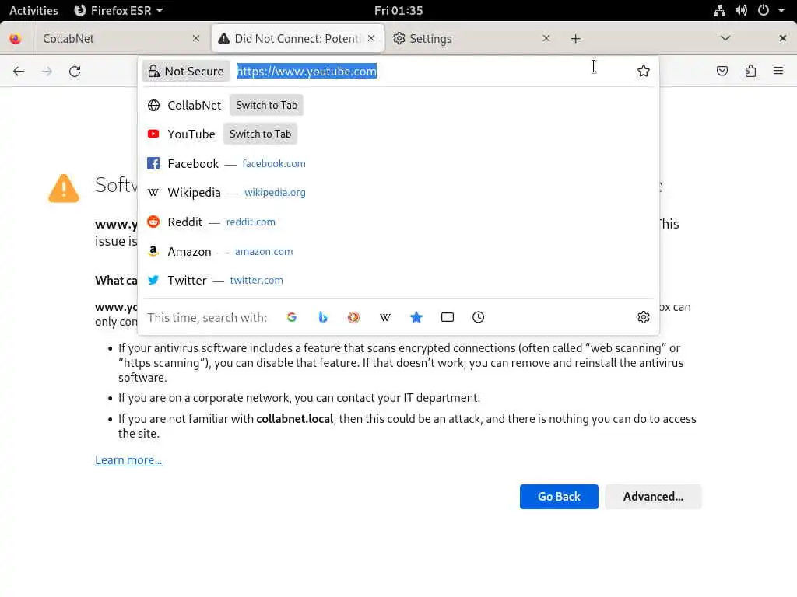Choose the Wikipedia suggestion
Image resolution: width=797 pixels, height=597 pixels.
point(399,193)
